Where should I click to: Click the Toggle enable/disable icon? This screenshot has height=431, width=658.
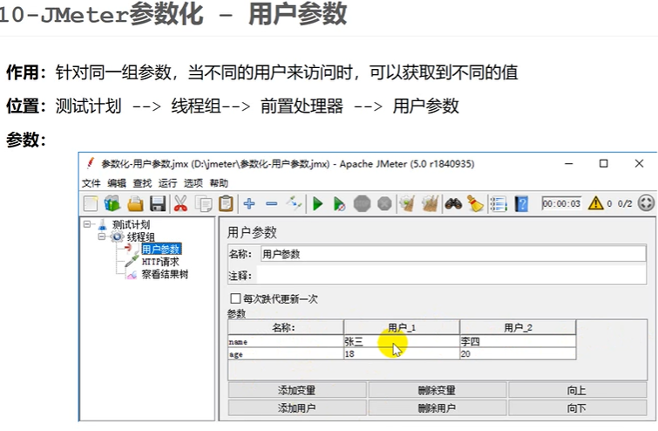(x=294, y=203)
